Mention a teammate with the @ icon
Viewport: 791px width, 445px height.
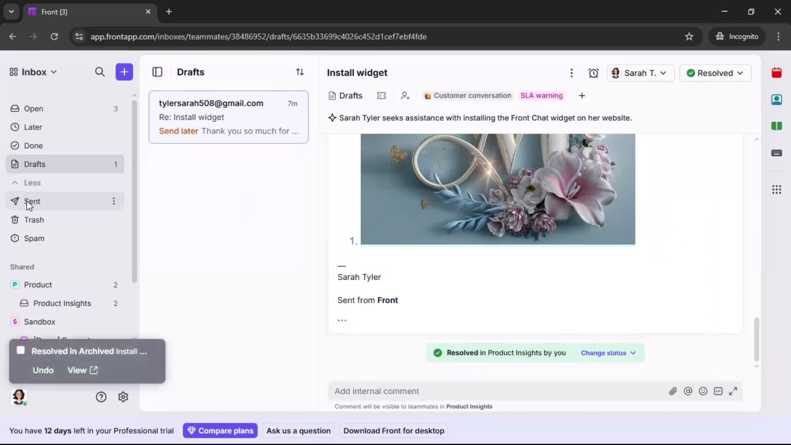688,391
